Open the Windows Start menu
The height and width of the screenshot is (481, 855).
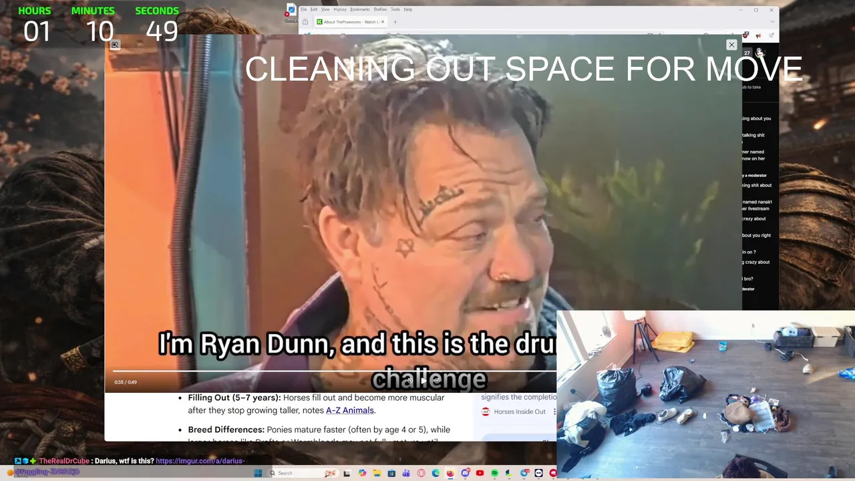pyautogui.click(x=258, y=473)
